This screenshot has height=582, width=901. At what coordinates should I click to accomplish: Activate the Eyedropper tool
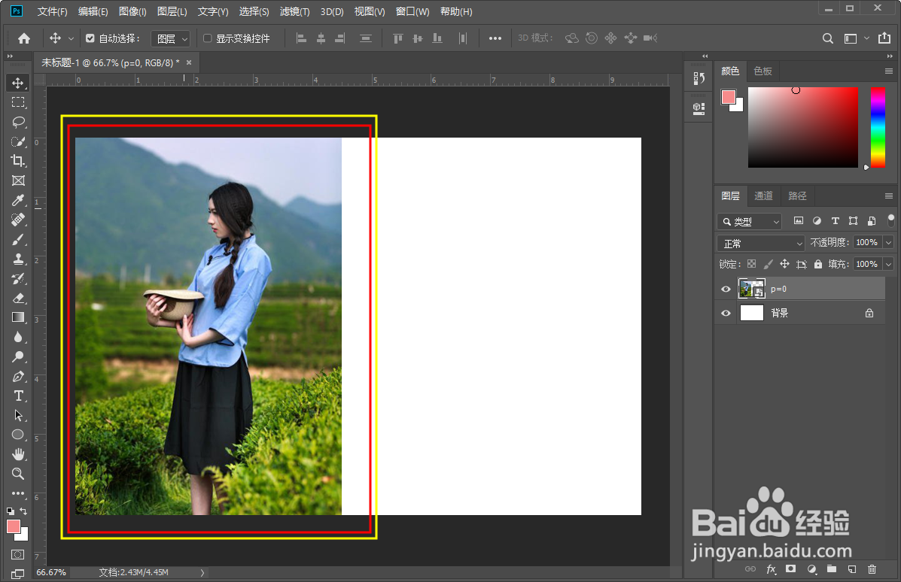(x=17, y=200)
